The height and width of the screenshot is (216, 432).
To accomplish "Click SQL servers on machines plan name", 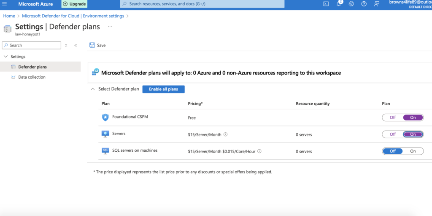I will (135, 150).
